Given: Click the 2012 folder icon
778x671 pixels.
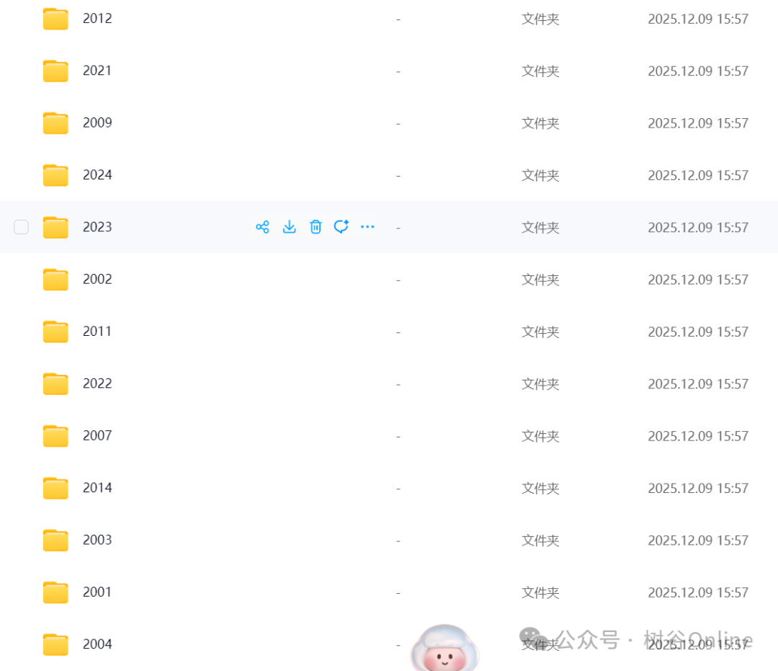Looking at the screenshot, I should [x=55, y=19].
